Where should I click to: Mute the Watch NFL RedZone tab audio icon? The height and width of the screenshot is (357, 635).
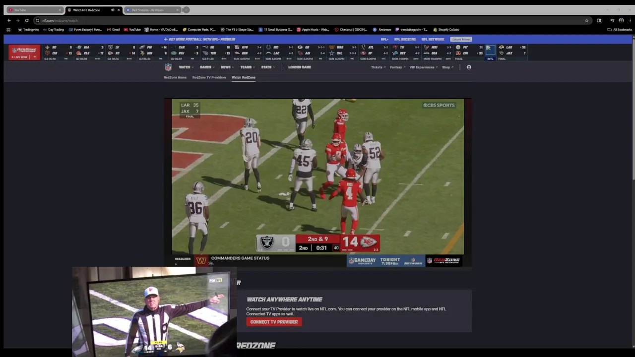113,10
